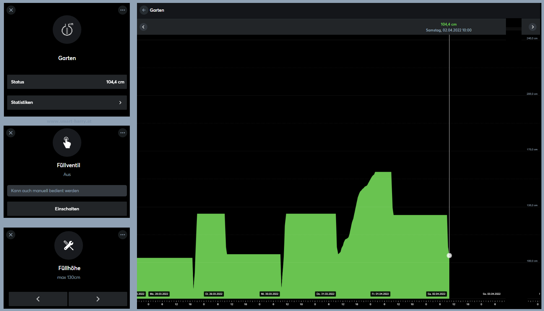544x311 pixels.
Task: Click the 'max 130cm' value text
Action: [x=69, y=278]
